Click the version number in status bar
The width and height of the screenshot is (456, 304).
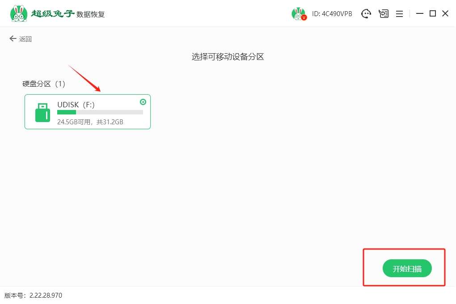point(34,296)
